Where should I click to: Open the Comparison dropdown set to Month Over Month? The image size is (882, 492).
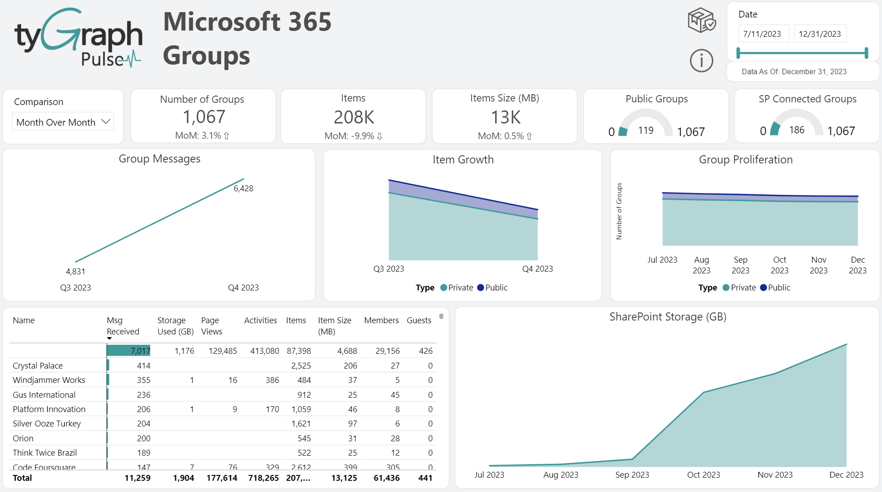[x=62, y=122]
